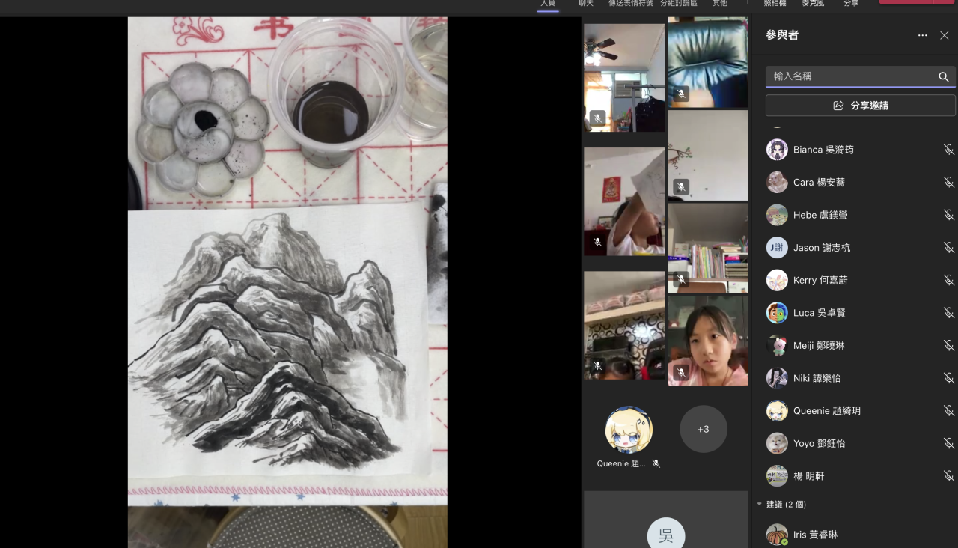Open the 聊天 chat tab
958x548 pixels.
[x=586, y=4]
